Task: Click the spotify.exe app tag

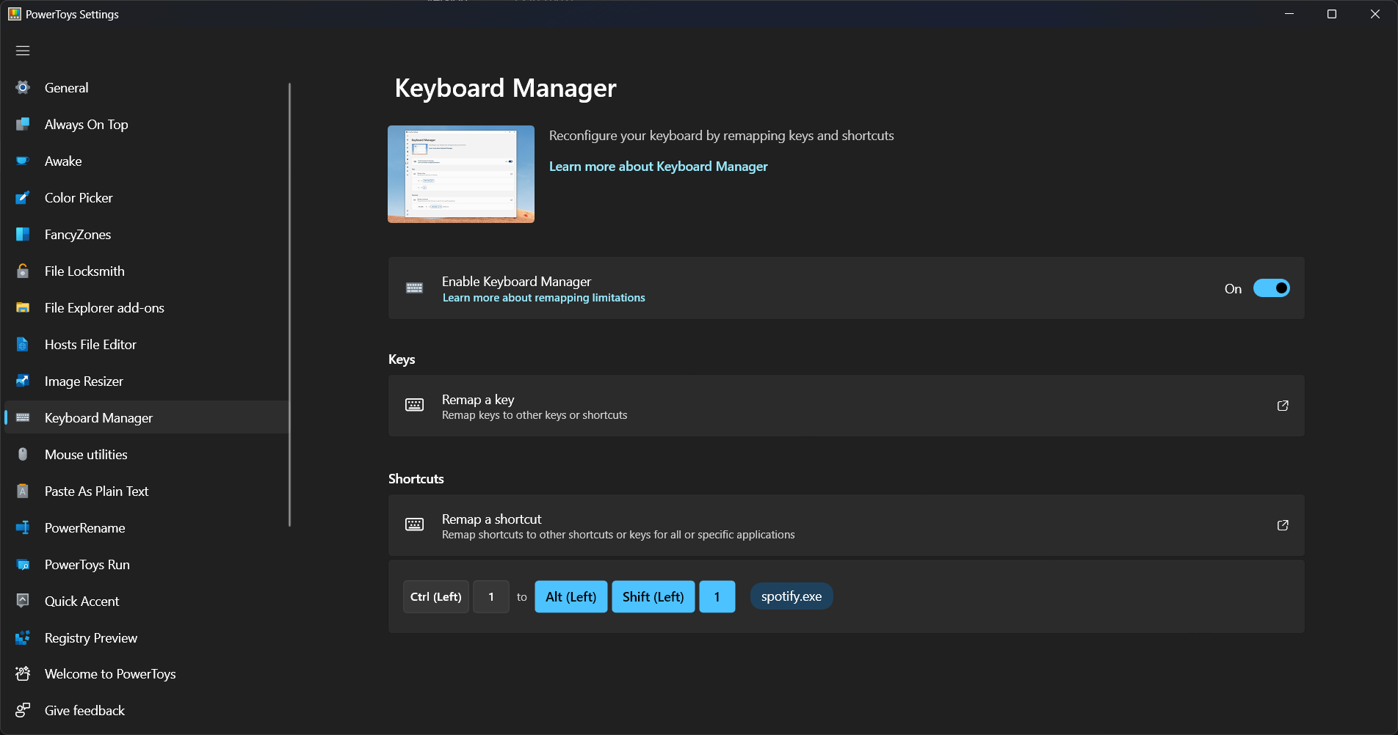Action: tap(792, 596)
